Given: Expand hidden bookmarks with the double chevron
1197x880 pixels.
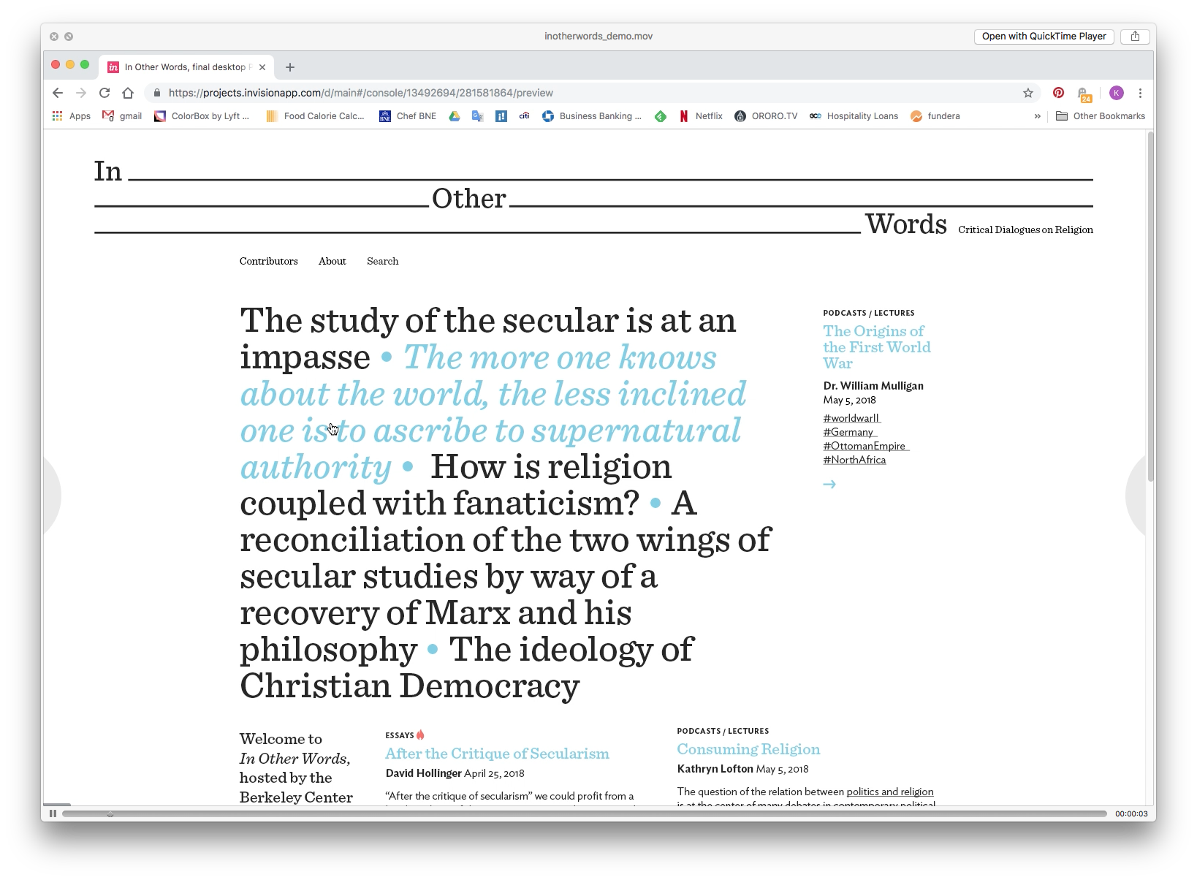Looking at the screenshot, I should pos(1037,116).
